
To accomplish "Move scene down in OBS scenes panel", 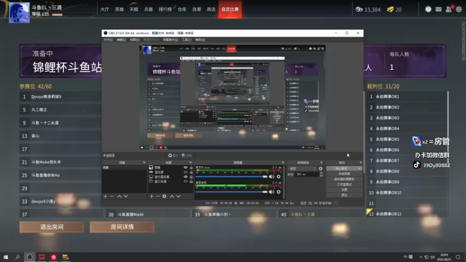I will coord(126,196).
